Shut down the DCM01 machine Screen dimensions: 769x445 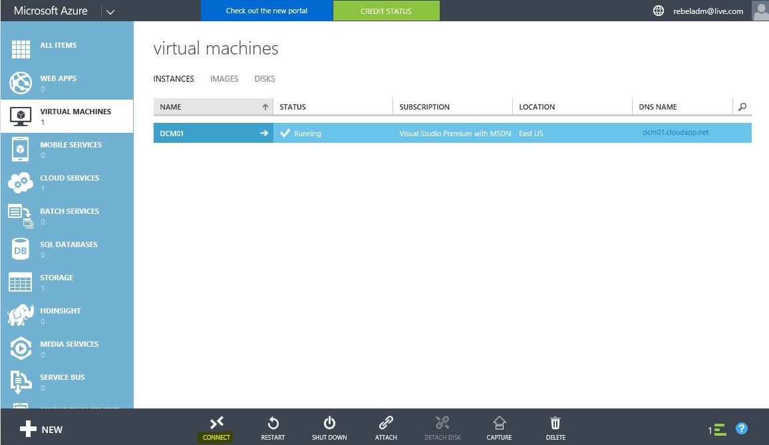coord(329,424)
